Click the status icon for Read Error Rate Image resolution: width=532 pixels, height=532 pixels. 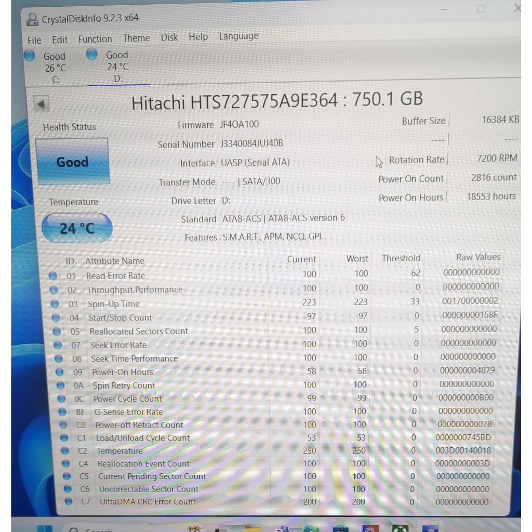(52, 276)
